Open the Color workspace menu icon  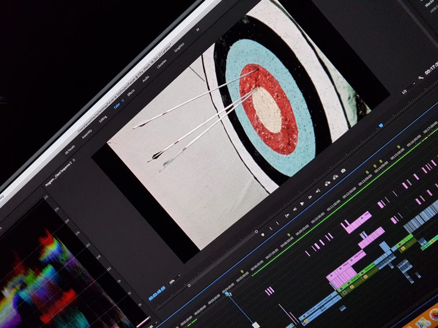pos(123,100)
